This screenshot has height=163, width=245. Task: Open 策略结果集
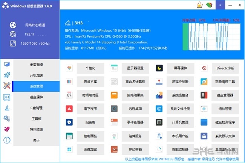(135, 95)
